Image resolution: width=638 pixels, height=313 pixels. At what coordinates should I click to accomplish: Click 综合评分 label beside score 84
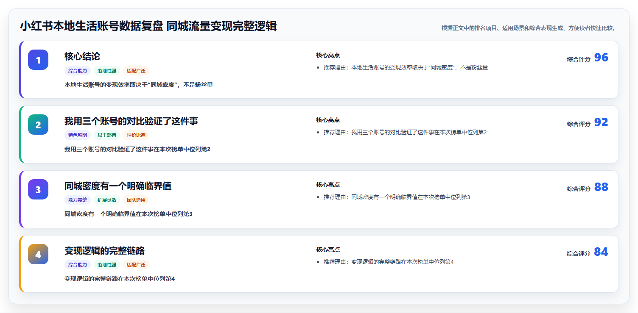point(579,254)
